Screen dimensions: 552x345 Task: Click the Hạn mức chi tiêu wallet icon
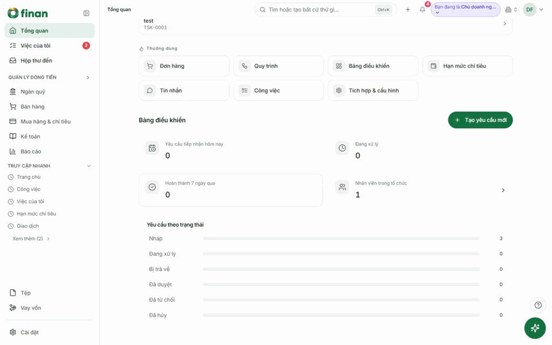click(434, 66)
